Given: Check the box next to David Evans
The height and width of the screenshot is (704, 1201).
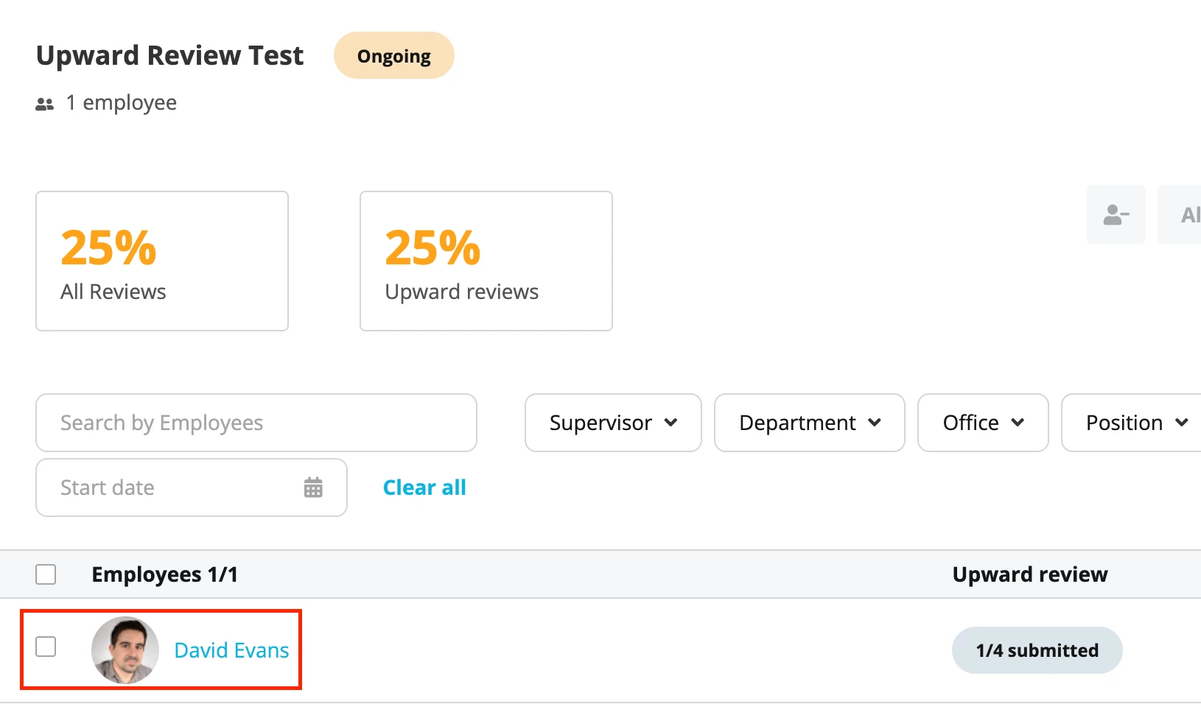Looking at the screenshot, I should coord(46,647).
